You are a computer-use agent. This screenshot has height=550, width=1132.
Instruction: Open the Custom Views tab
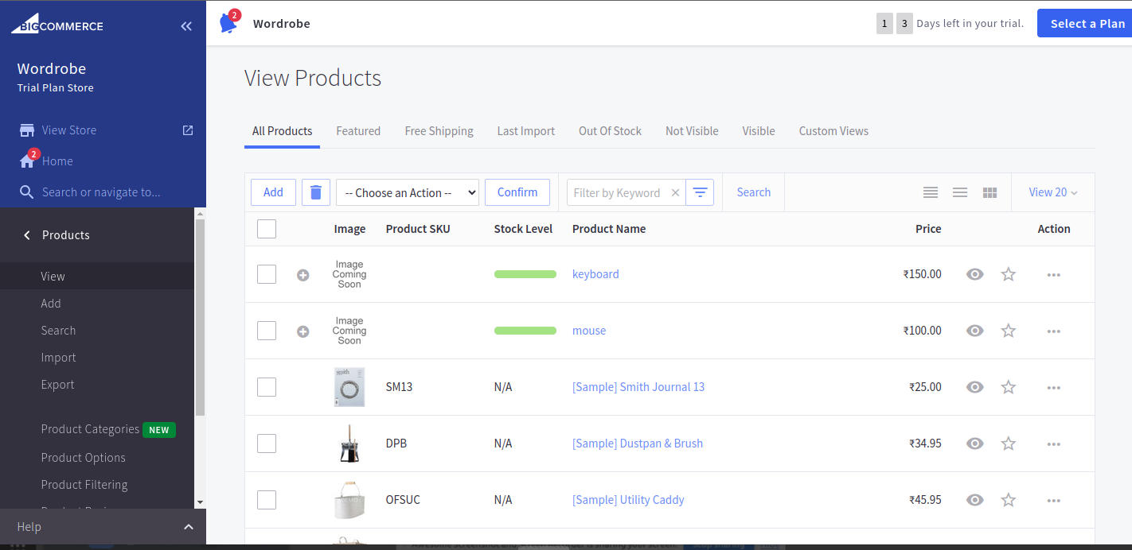pyautogui.click(x=833, y=131)
